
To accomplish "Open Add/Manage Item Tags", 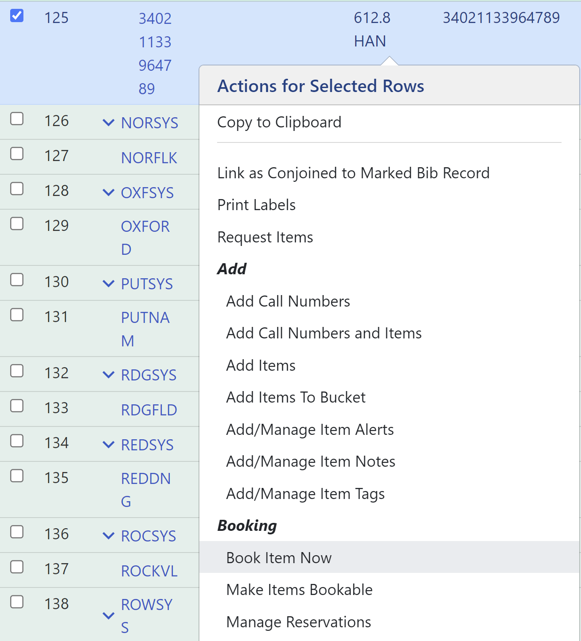I will [x=305, y=494].
